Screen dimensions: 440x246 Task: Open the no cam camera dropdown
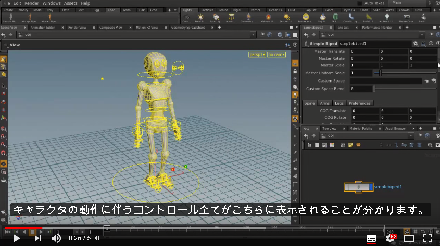pyautogui.click(x=276, y=54)
